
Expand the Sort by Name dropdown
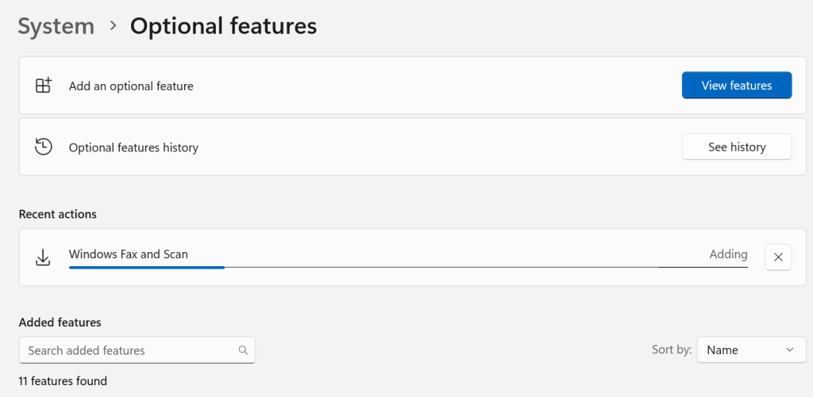(x=750, y=349)
